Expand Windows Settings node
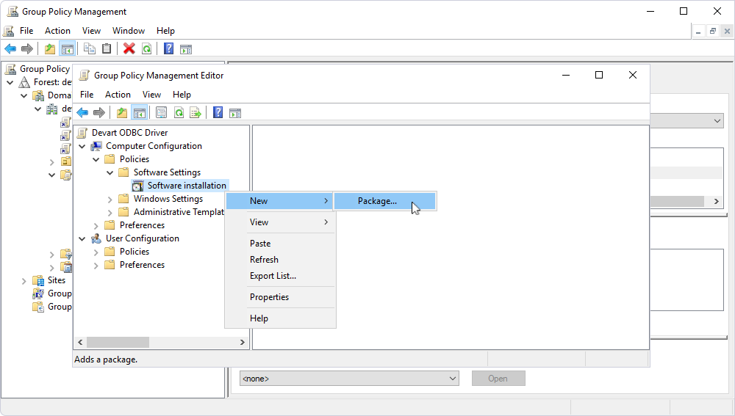 click(x=110, y=200)
